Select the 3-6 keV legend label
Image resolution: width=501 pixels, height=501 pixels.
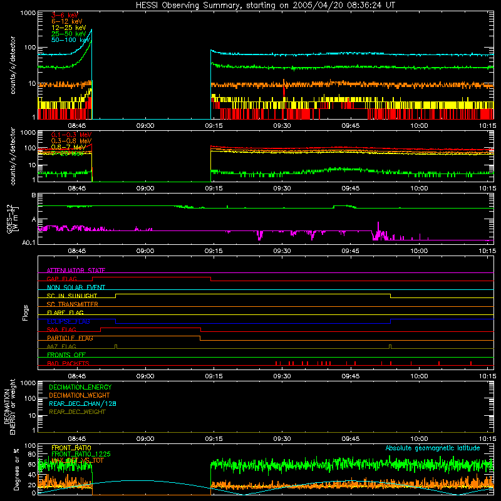pos(65,15)
